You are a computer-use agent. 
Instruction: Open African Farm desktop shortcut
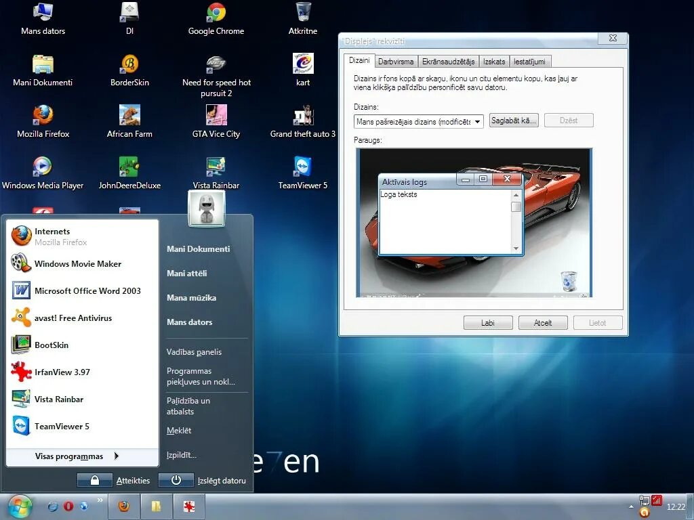[129, 122]
